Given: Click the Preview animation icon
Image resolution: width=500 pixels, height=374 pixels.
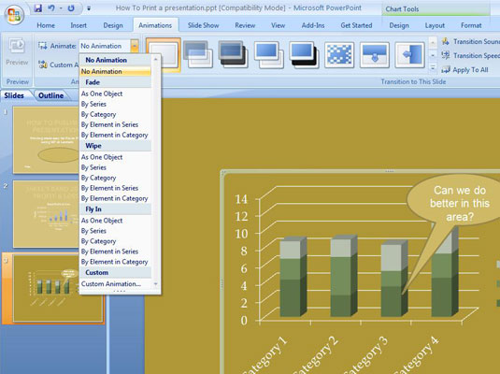Looking at the screenshot, I should [17, 47].
